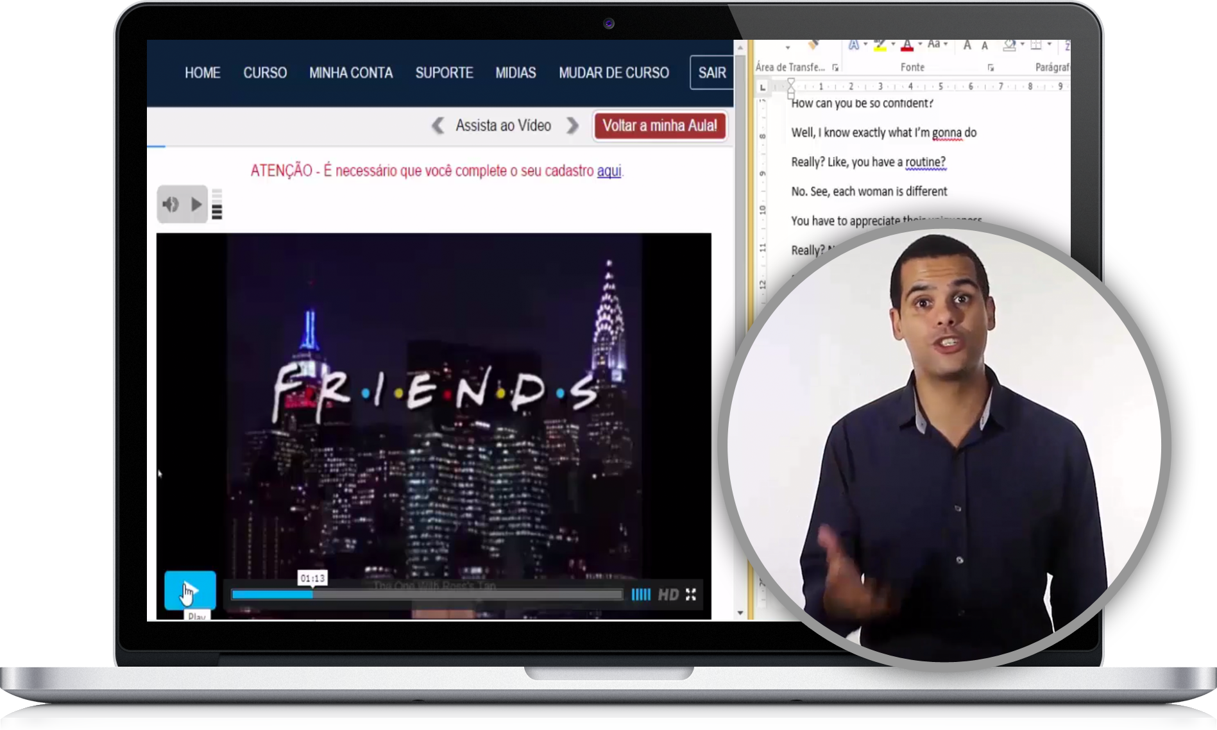Open Shading dropdown arrow in Word
This screenshot has height=730, width=1217.
click(x=1022, y=44)
